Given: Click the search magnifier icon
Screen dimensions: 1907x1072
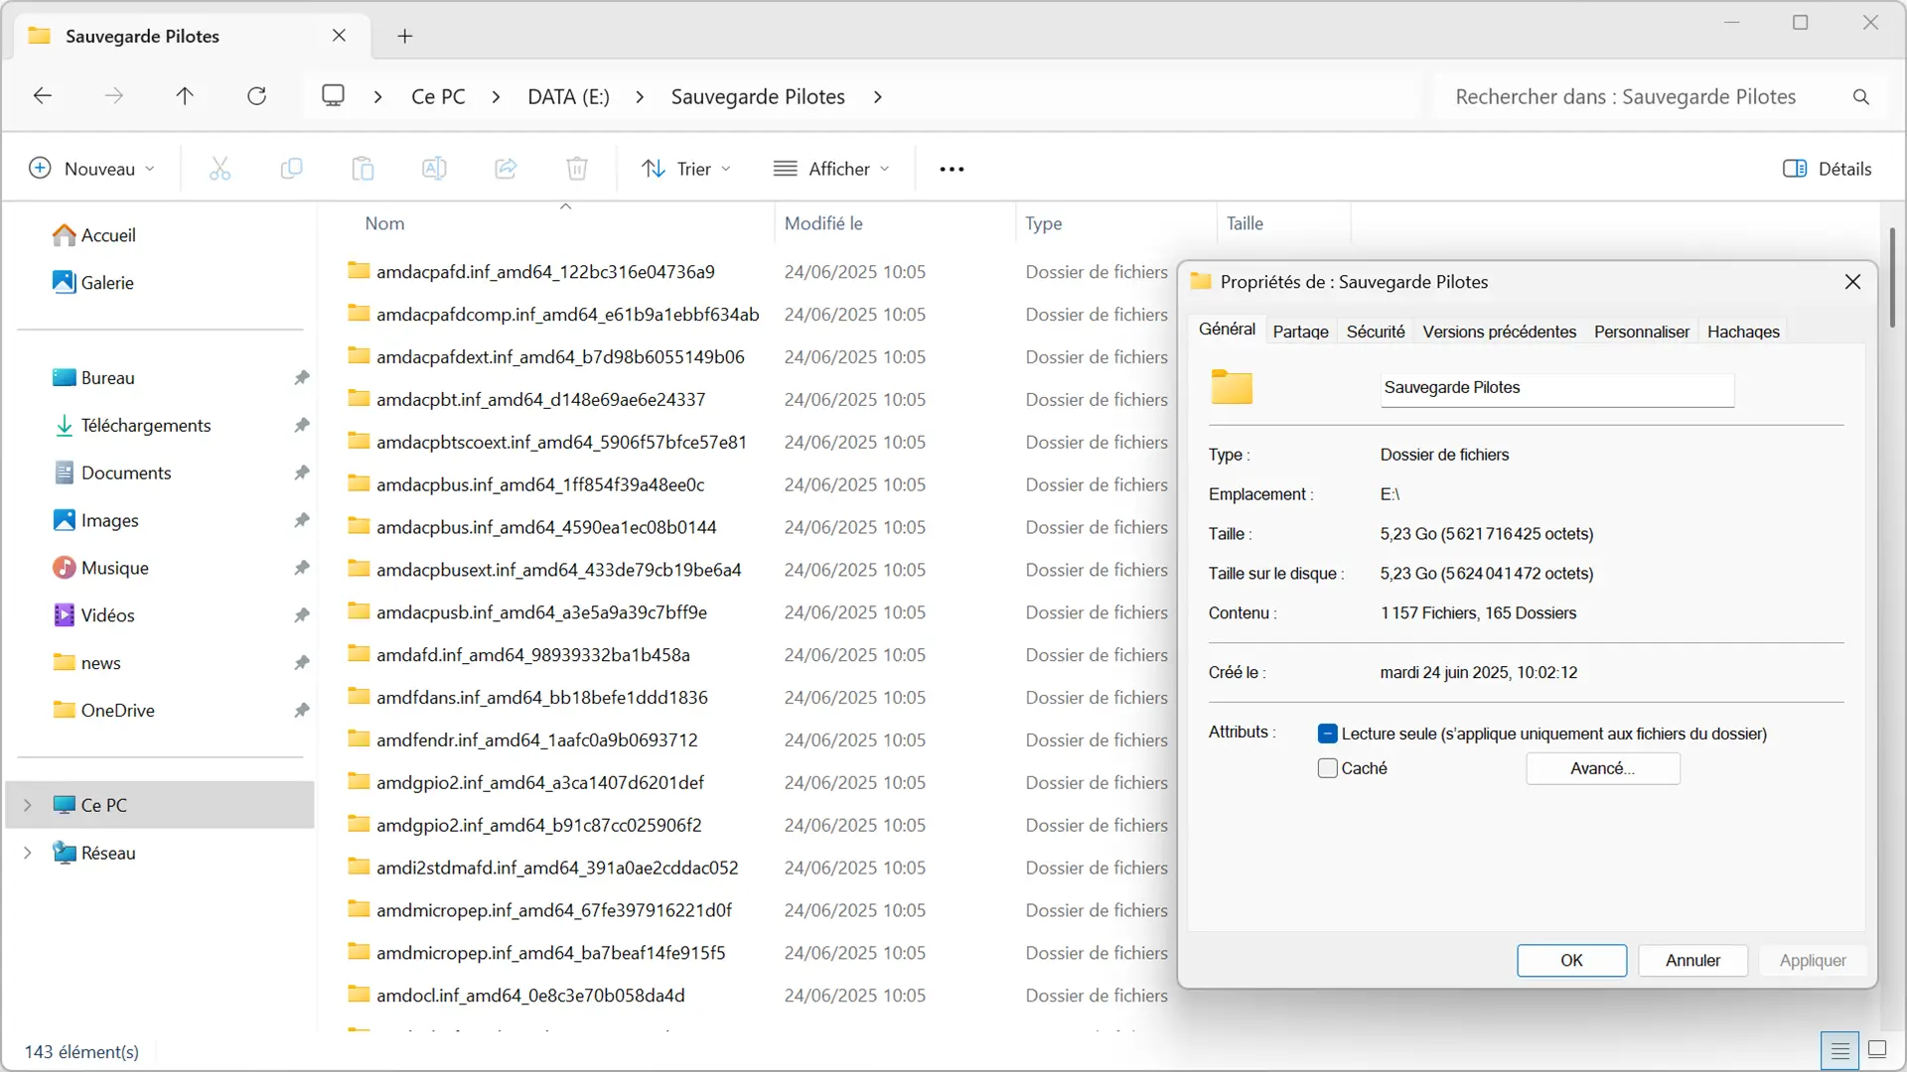Looking at the screenshot, I should (1860, 97).
